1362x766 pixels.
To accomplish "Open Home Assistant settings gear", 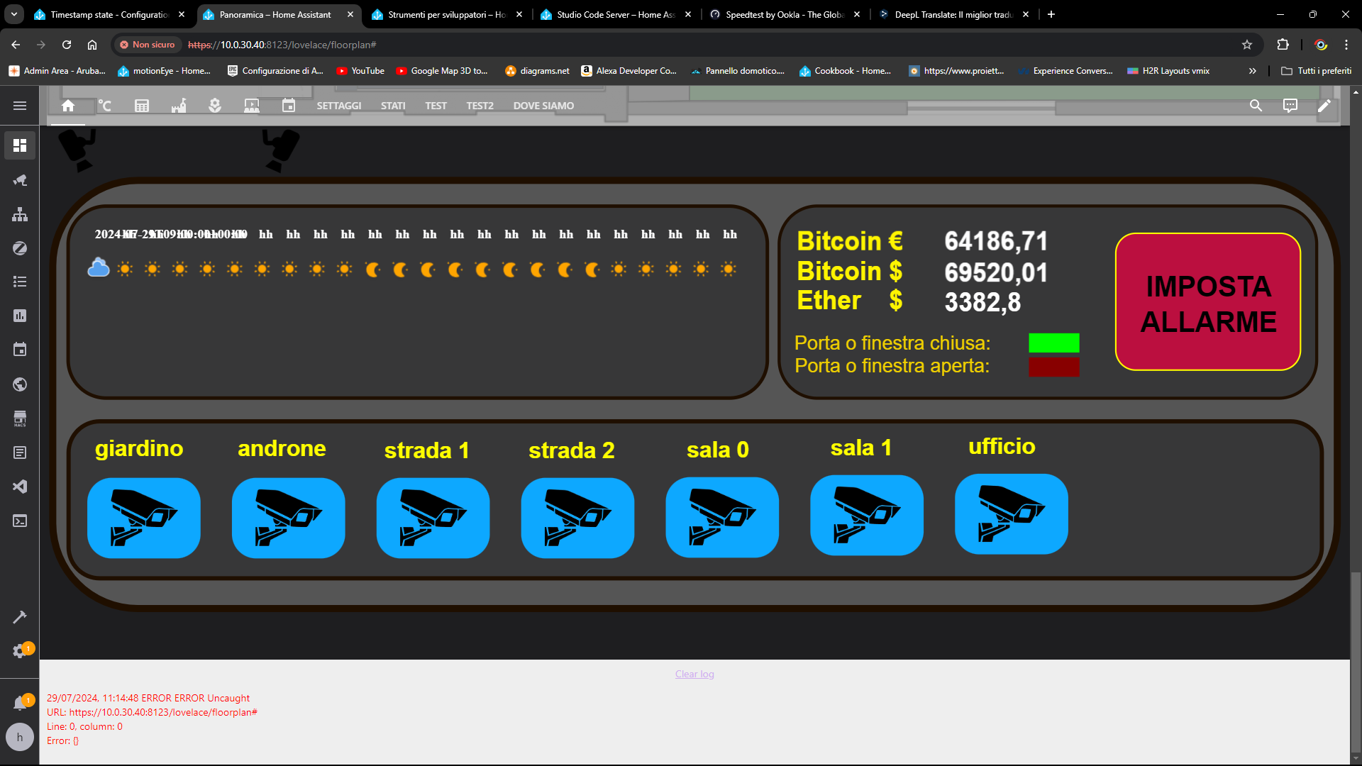I will click(x=20, y=651).
